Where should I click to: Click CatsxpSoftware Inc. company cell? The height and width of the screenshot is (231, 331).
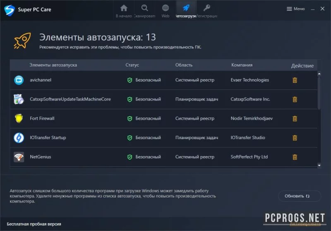250,99
